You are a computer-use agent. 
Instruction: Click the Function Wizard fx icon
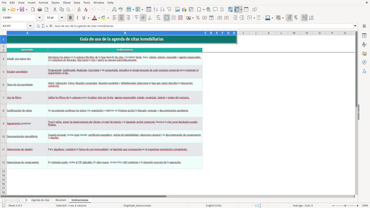(39, 26)
